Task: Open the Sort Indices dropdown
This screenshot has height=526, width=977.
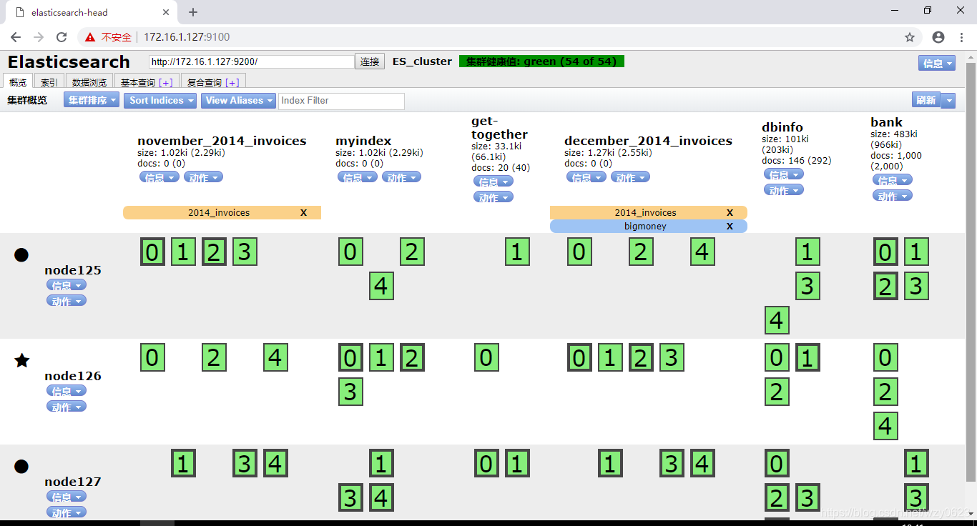Action: [x=160, y=101]
